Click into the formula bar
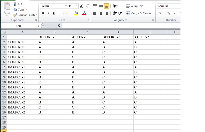Screen dimensions: 205x132 pos(121,26)
